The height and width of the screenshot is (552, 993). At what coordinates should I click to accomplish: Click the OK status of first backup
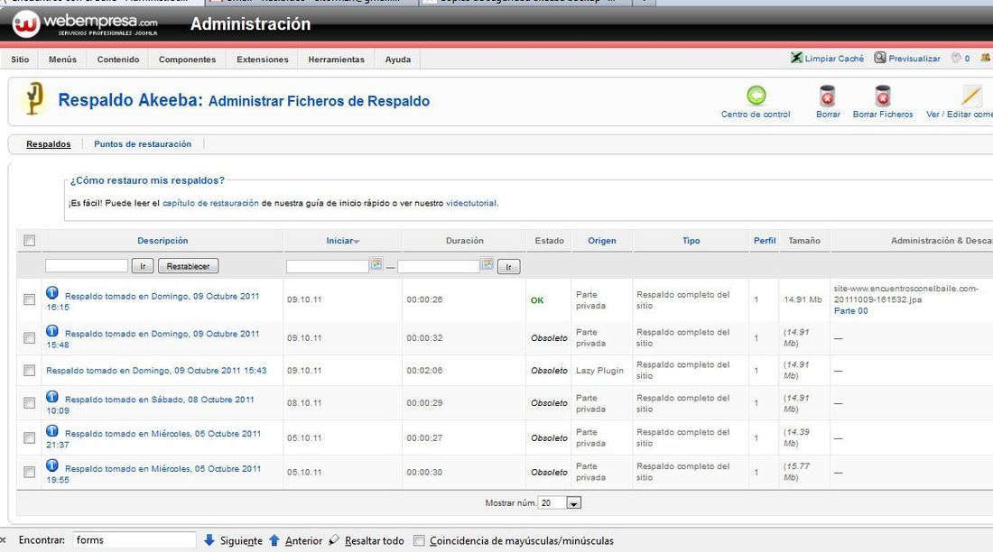tap(537, 300)
